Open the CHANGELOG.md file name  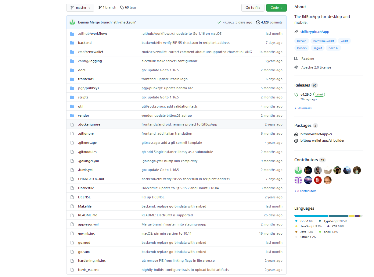(x=91, y=179)
